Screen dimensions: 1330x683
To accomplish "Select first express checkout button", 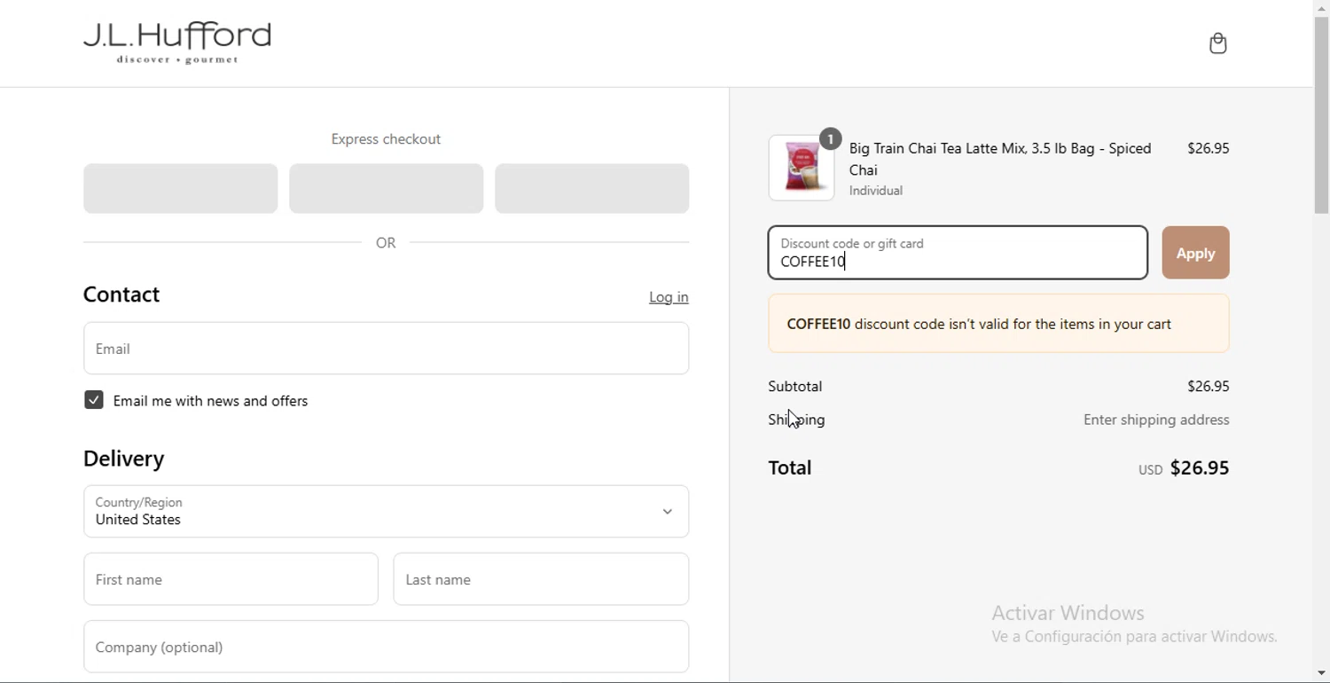I will pos(181,189).
